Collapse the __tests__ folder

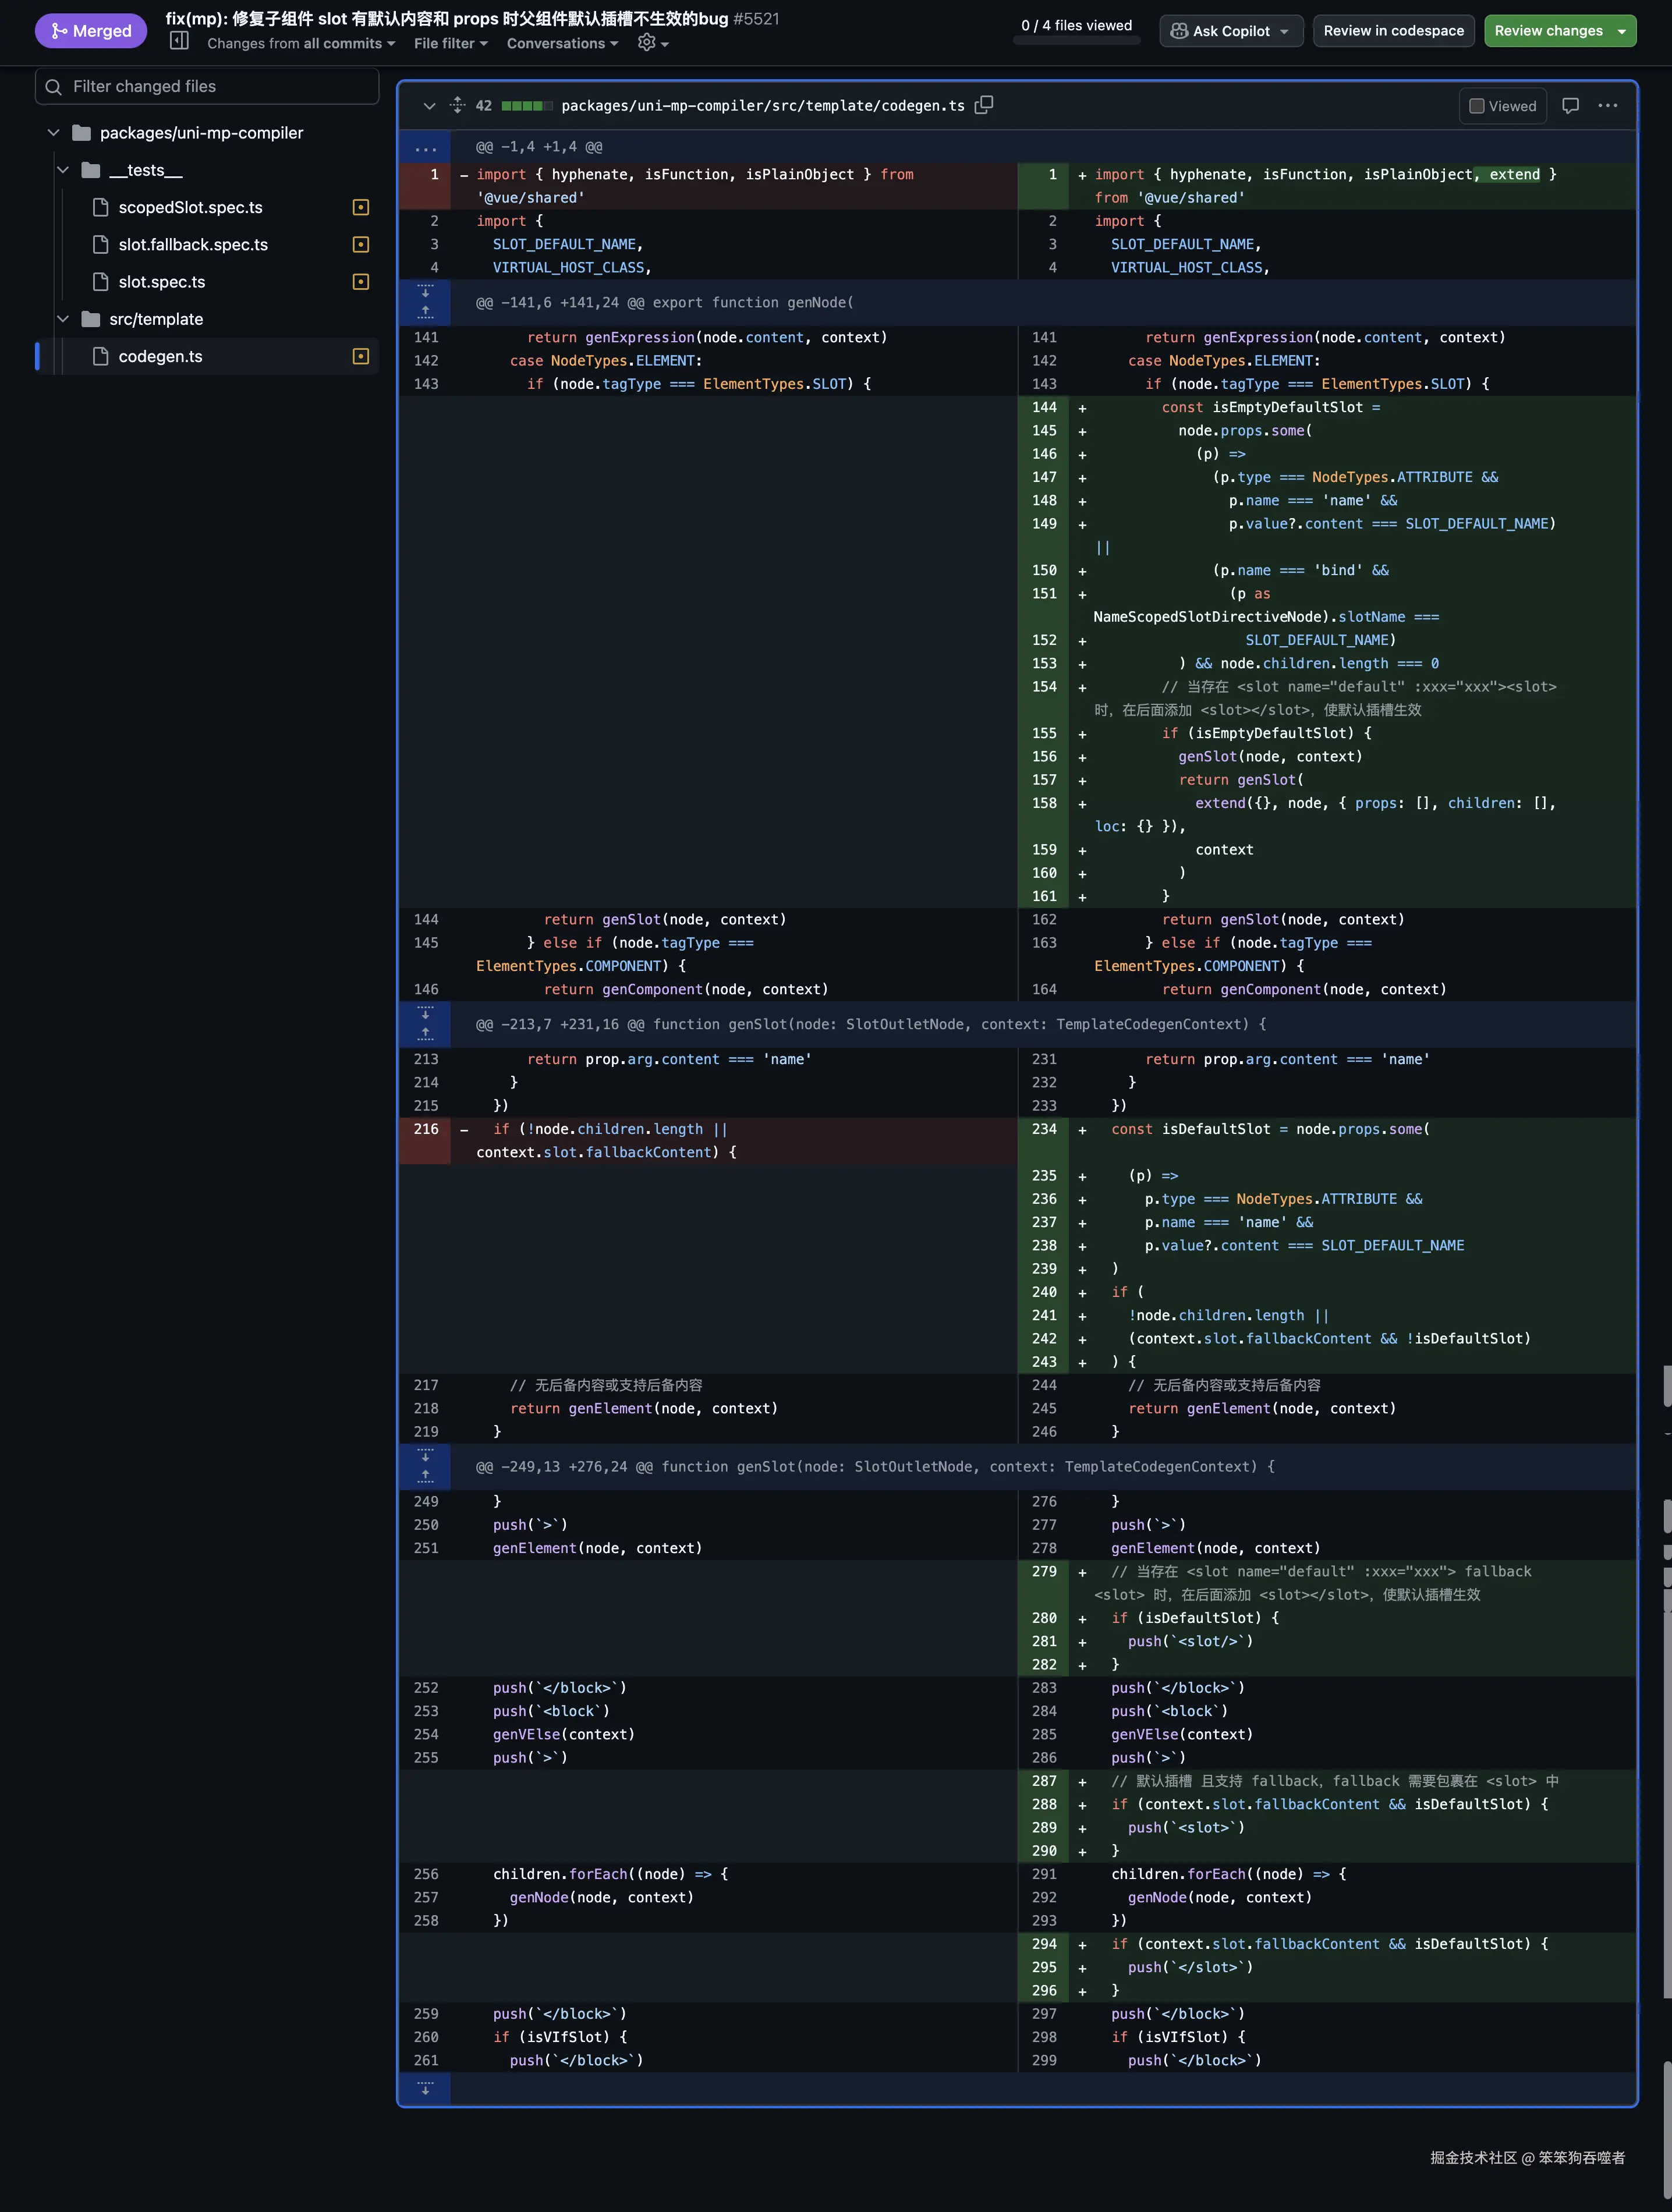63,170
